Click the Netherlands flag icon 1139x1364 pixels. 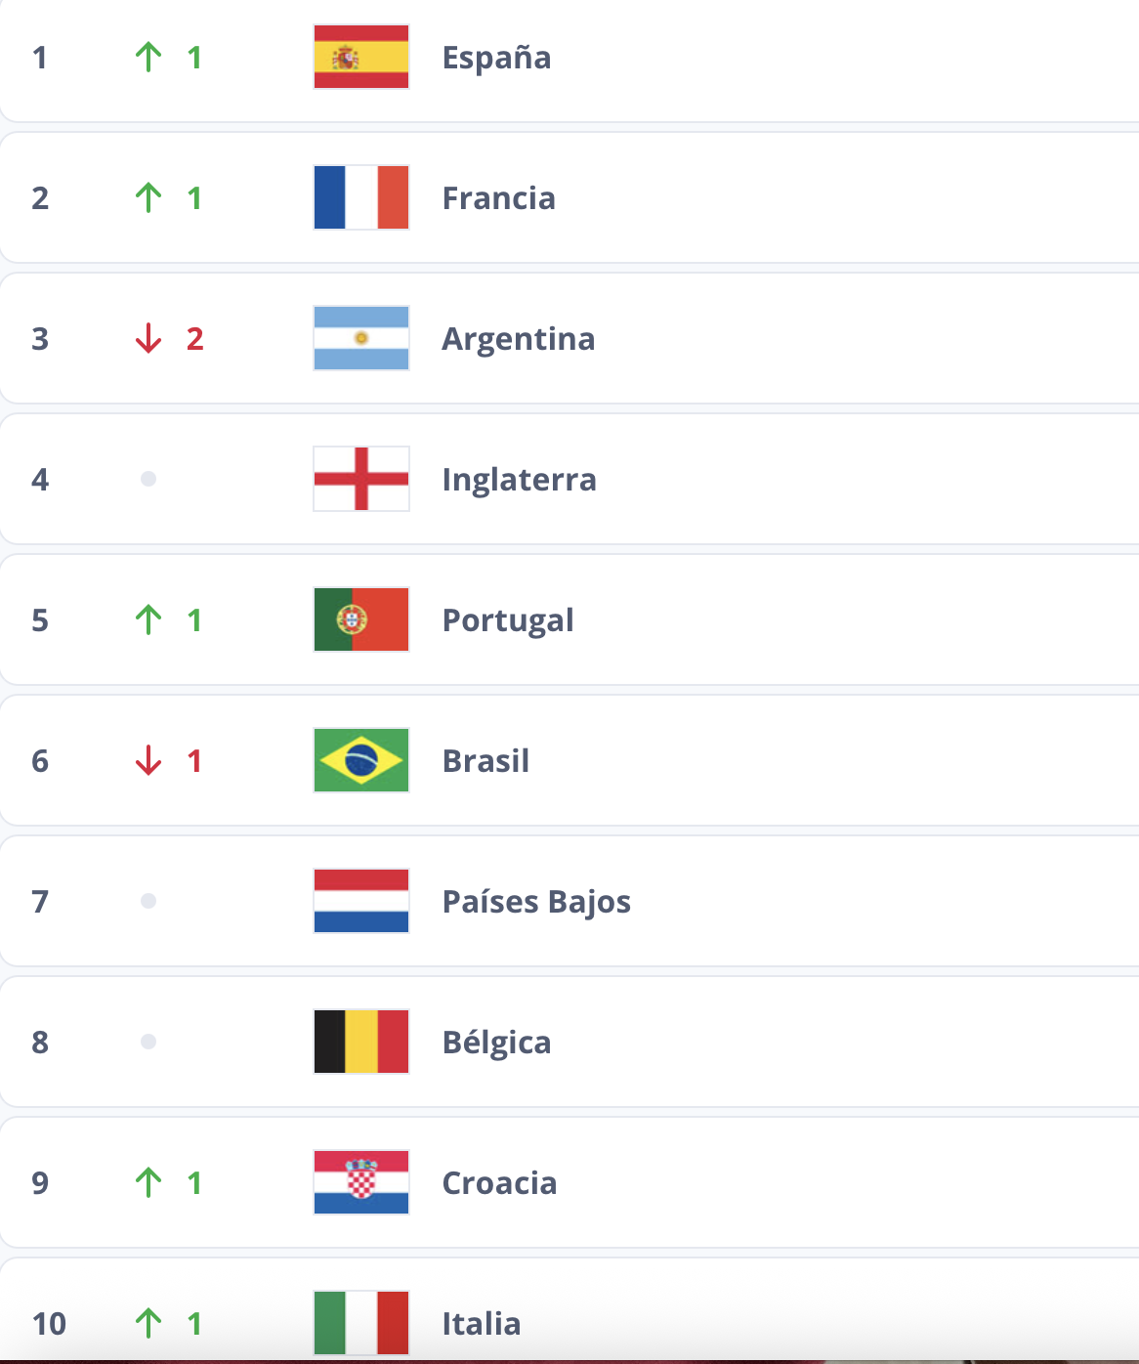tap(361, 902)
